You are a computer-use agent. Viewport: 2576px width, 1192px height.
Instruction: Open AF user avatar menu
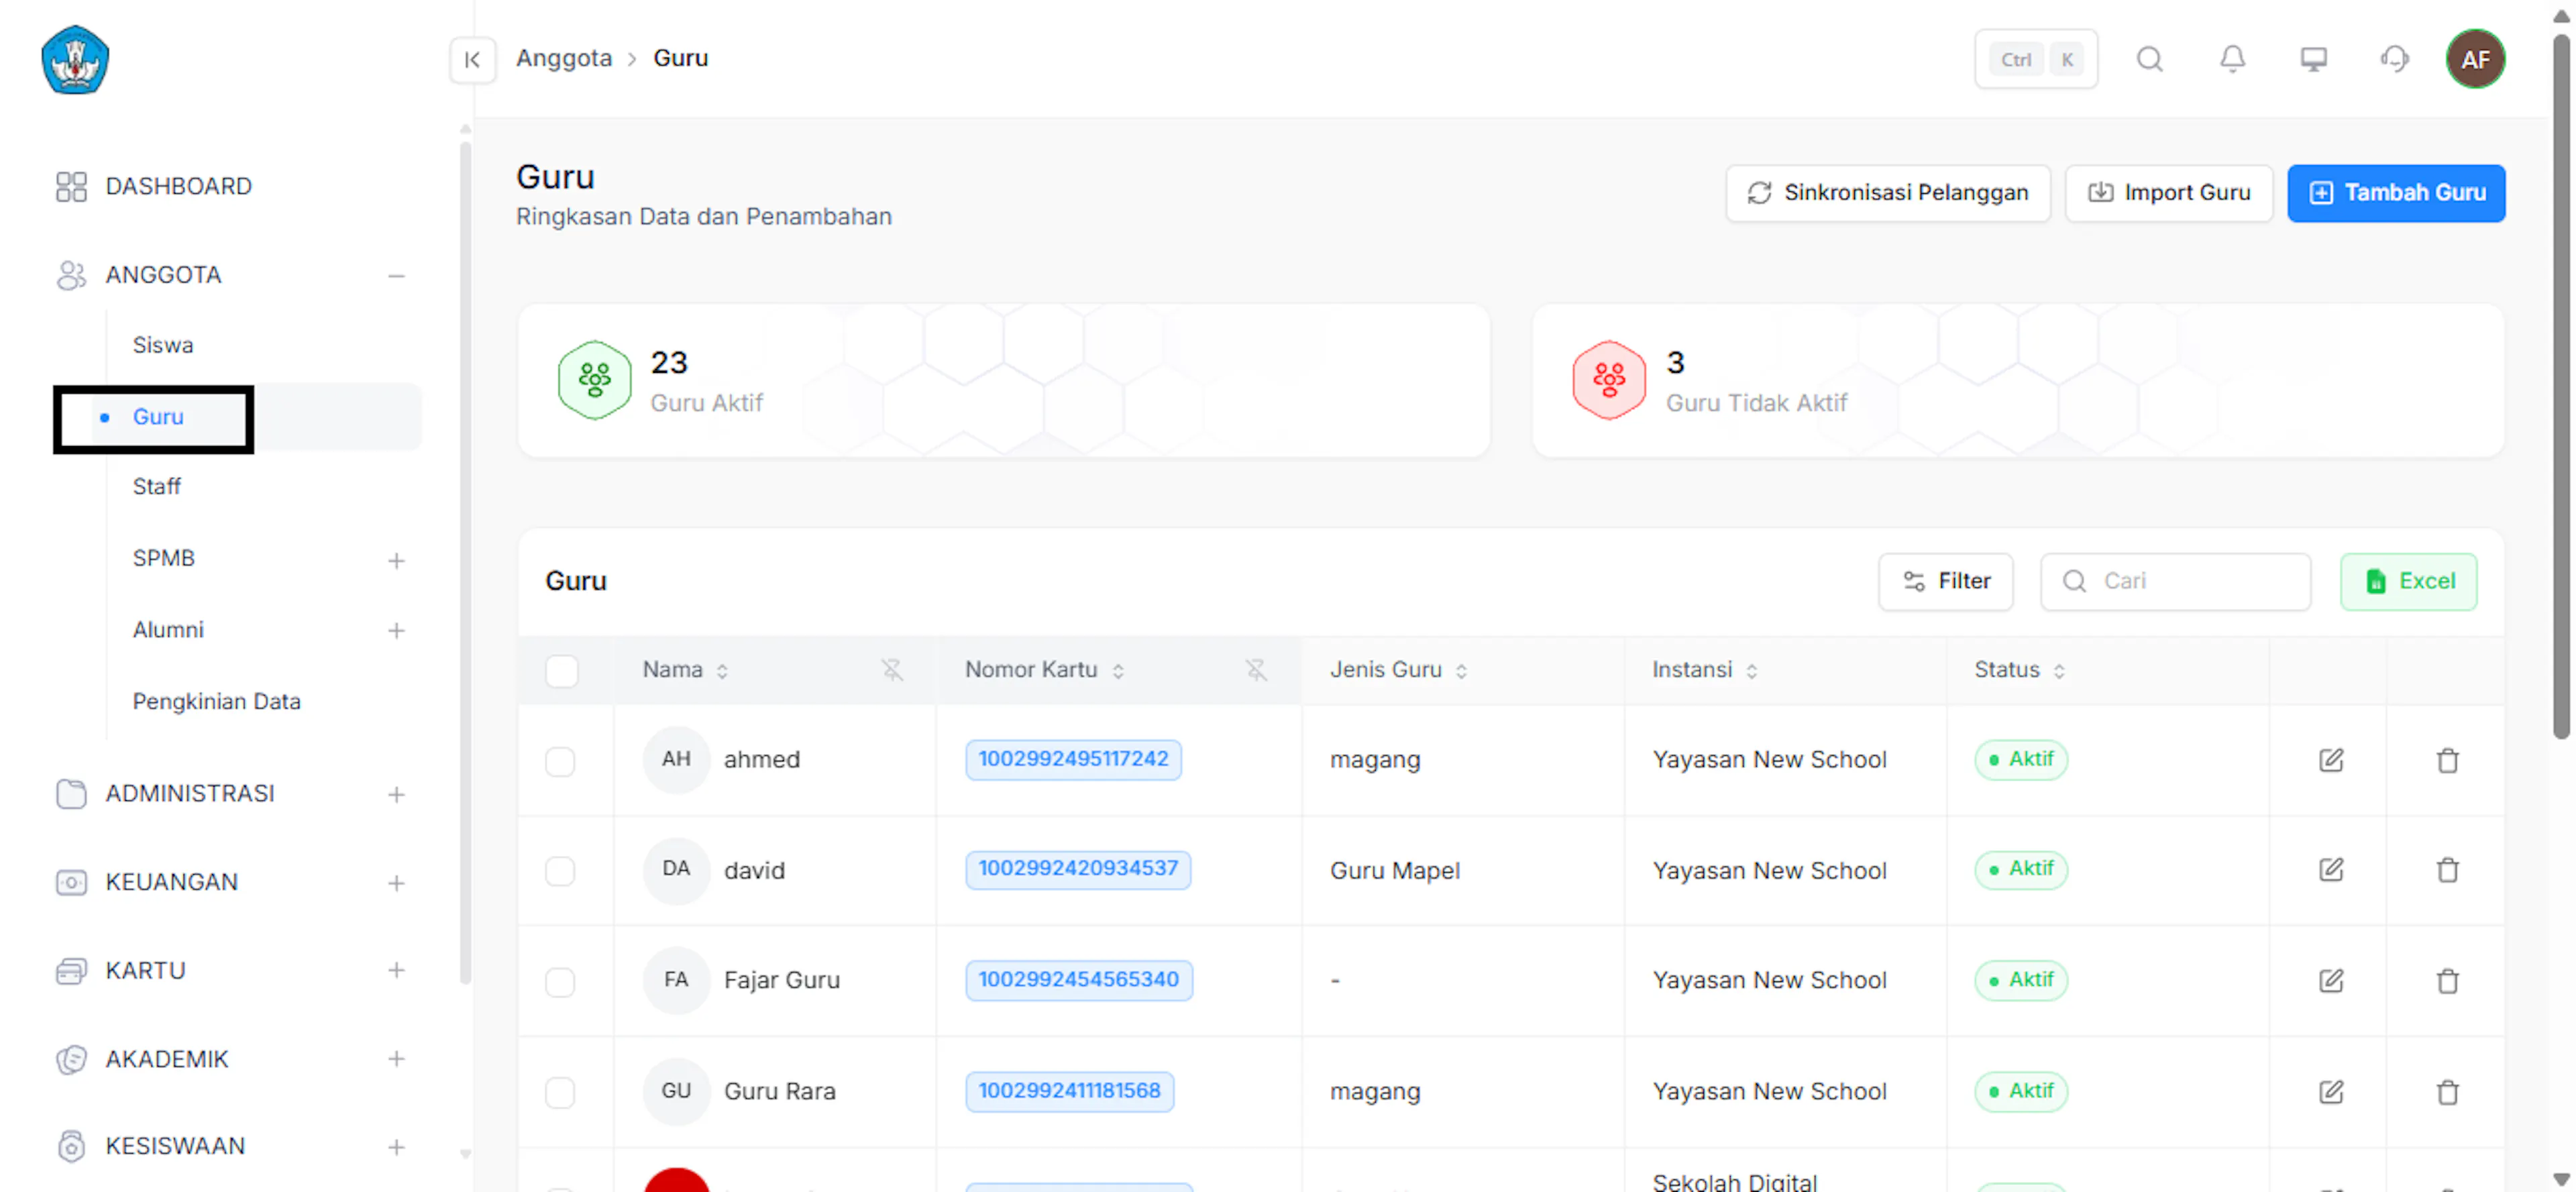point(2475,60)
